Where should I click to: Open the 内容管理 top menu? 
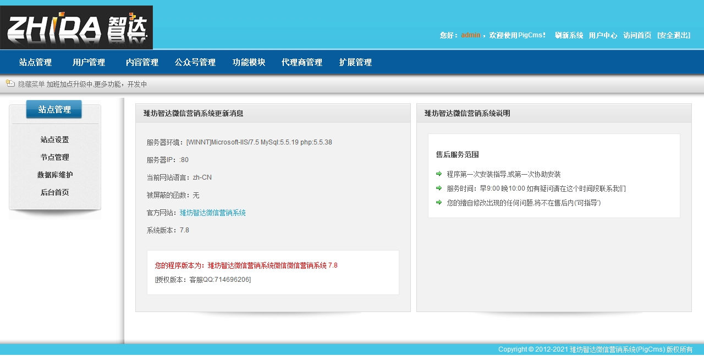142,63
